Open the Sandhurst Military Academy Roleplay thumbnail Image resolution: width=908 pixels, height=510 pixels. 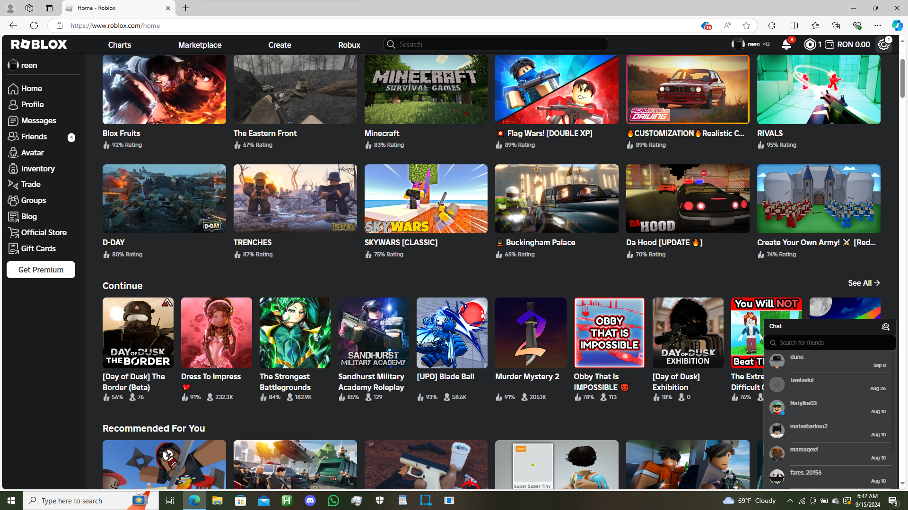tap(374, 333)
